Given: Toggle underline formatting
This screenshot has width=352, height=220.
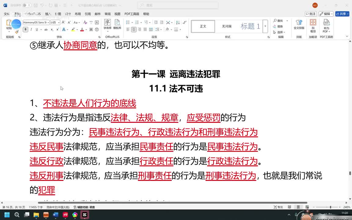Looking at the screenshot, I should [37, 29].
